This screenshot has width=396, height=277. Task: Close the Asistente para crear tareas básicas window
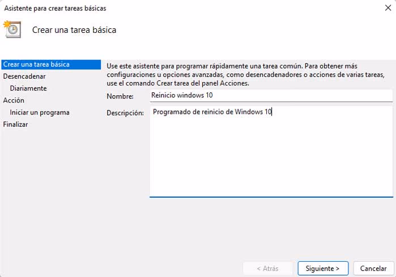388,8
